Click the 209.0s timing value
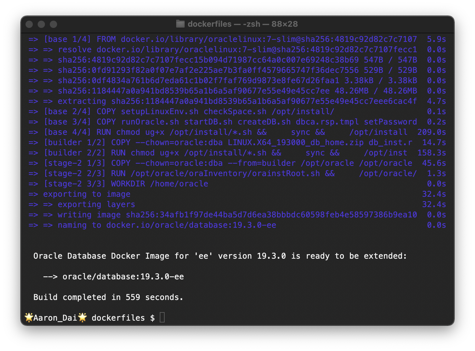 [432, 132]
